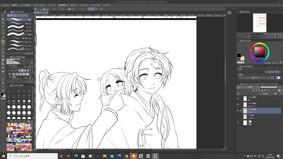Select the Balloon speech-bubble tool
Image resolution: width=283 pixels, height=159 pixels.
click(3, 87)
